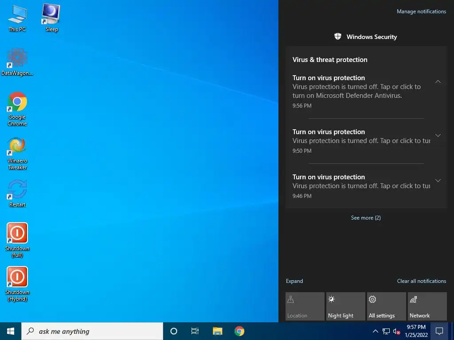454x340 pixels.
Task: Click the Cortana circle icon on taskbar
Action: coord(174,331)
